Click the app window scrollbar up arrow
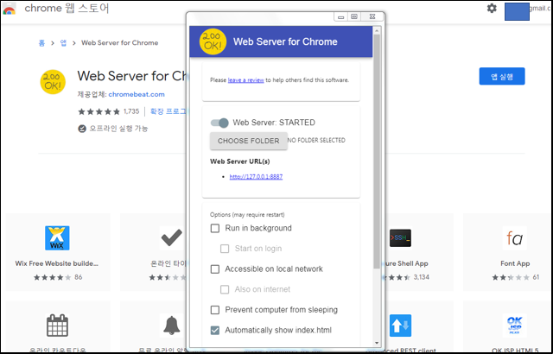The image size is (553, 354). click(x=377, y=30)
